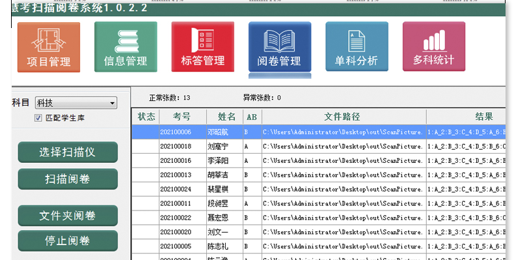Switch to the 阅卷管理 module icon
The width and height of the screenshot is (514, 260).
click(280, 47)
